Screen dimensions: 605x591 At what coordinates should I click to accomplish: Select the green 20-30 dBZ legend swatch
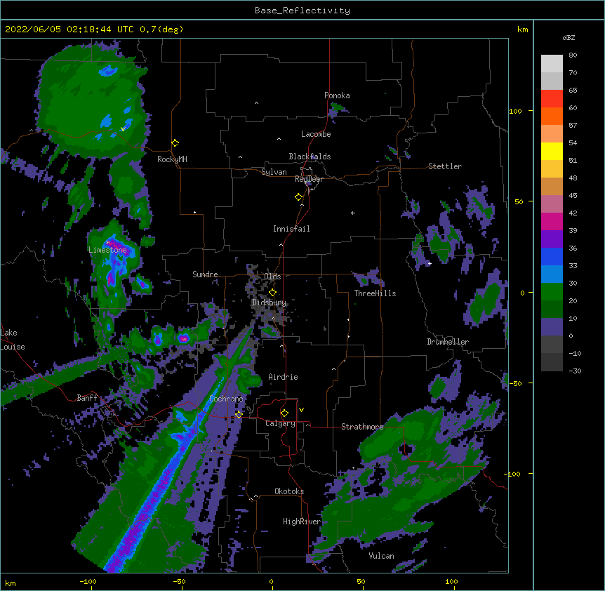click(552, 292)
